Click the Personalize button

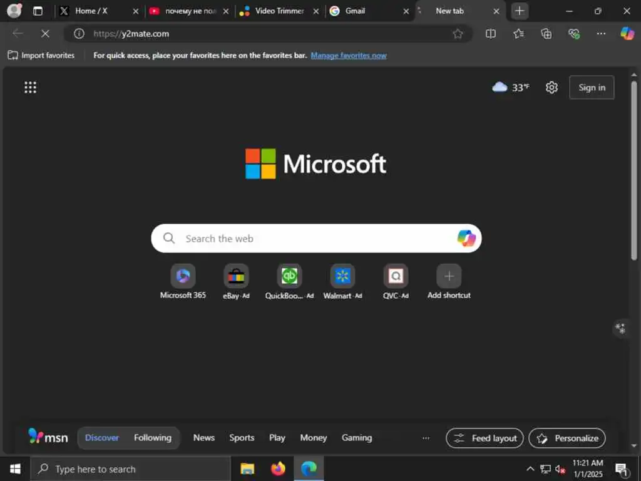coord(567,438)
